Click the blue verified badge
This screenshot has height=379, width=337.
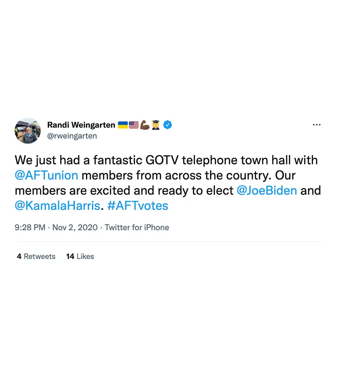167,125
